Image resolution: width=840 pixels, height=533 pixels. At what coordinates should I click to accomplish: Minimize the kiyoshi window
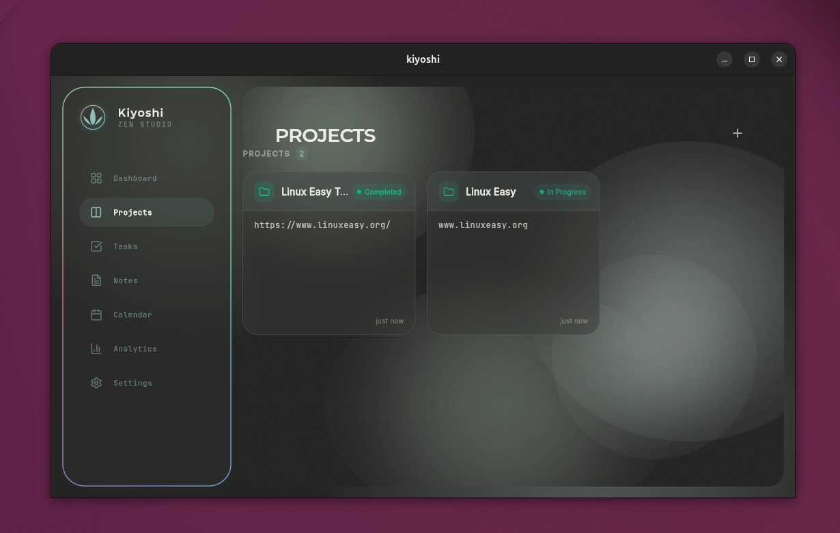click(725, 59)
